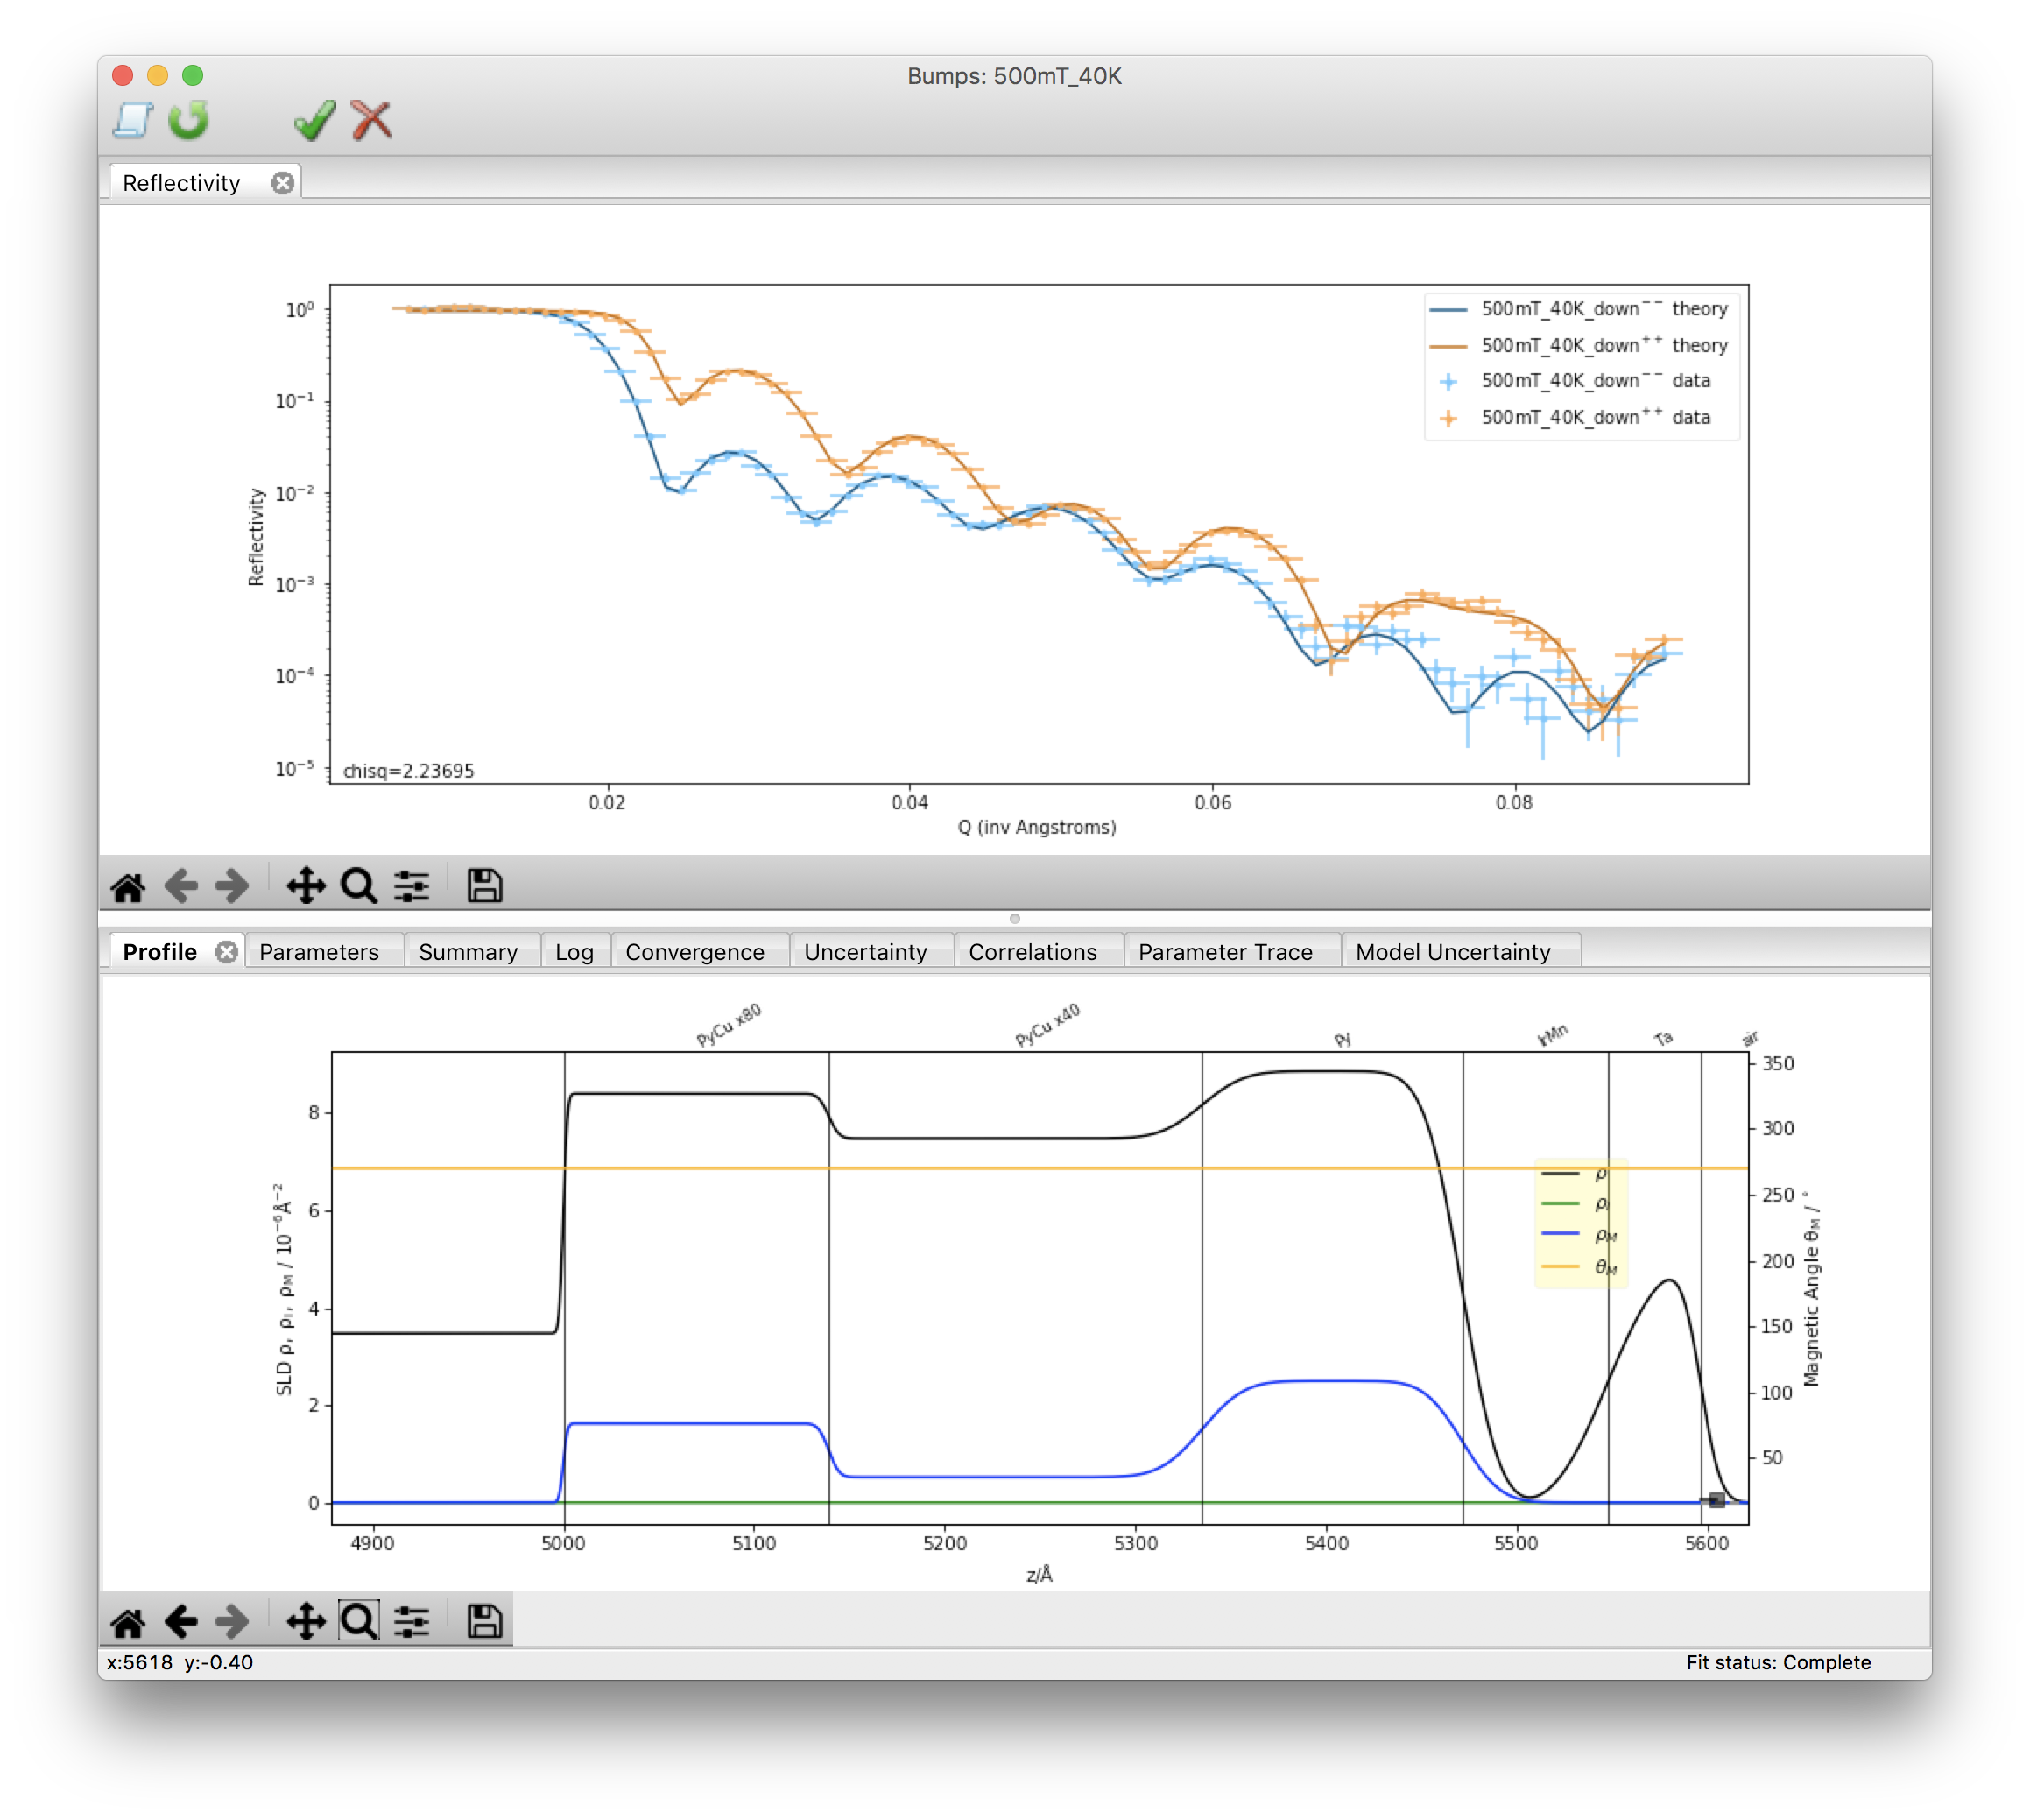
Task: Click the red X cancel icon
Action: 371,120
